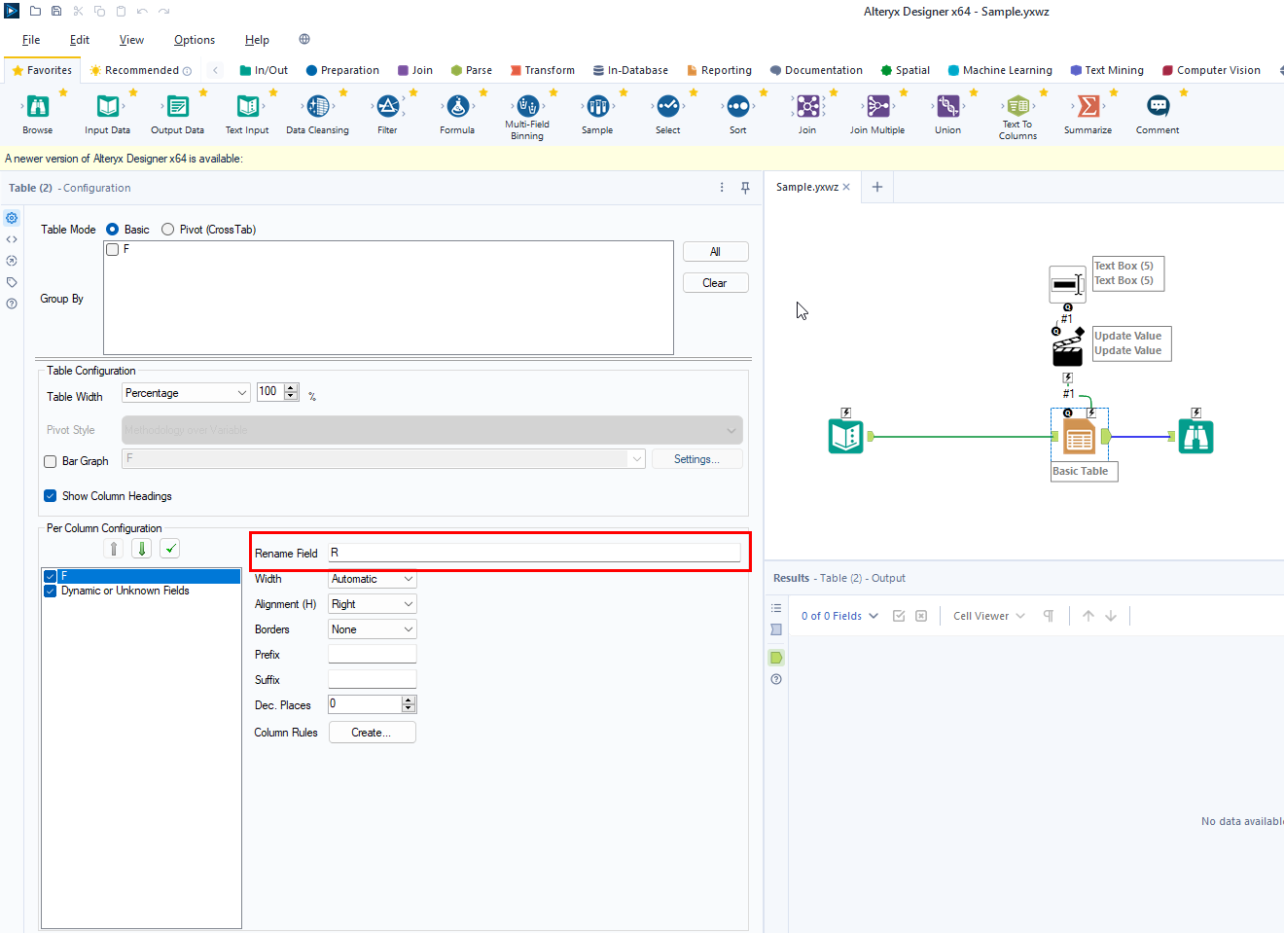Increment the Table Width percentage spinner
Screen dimensions: 1284x933
[291, 388]
